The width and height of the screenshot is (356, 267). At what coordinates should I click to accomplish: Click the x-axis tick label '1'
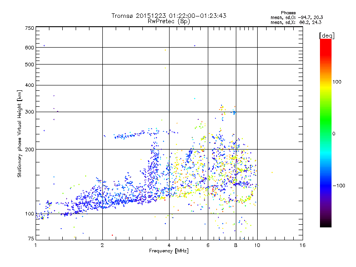(36, 245)
